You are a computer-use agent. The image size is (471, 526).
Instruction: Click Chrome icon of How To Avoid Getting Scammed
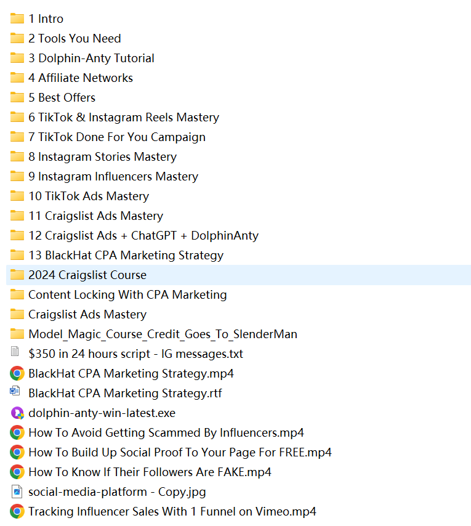[x=17, y=432]
